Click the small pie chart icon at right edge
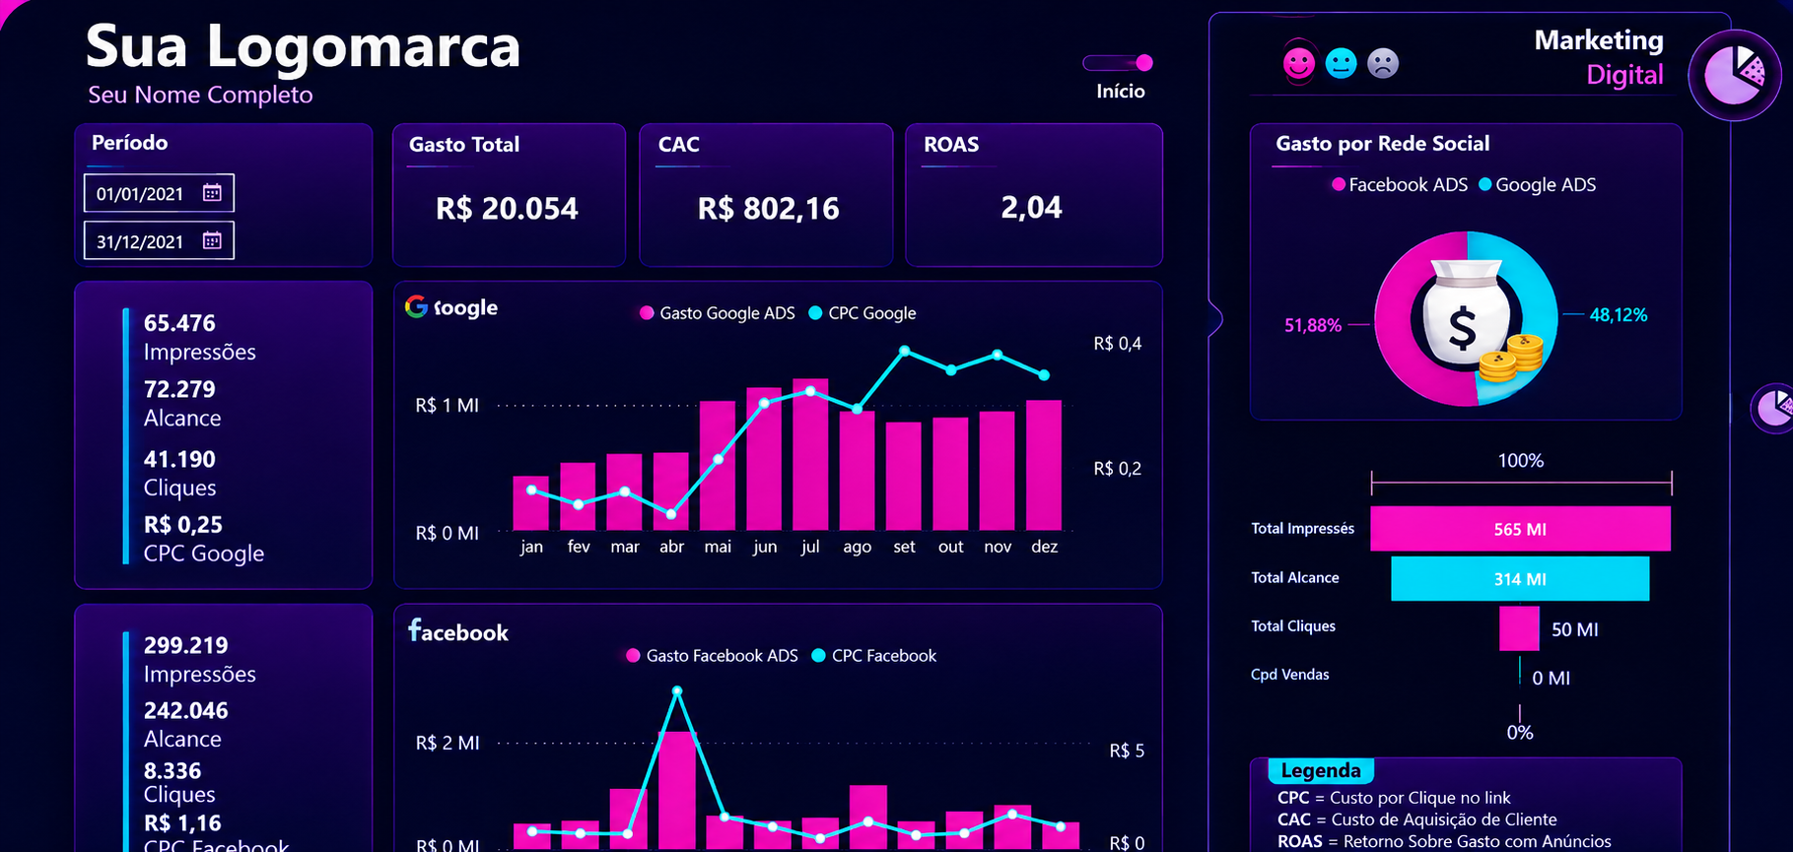 pyautogui.click(x=1773, y=408)
